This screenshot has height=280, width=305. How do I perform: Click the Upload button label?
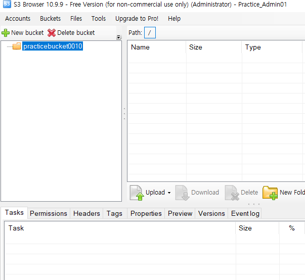point(155,193)
